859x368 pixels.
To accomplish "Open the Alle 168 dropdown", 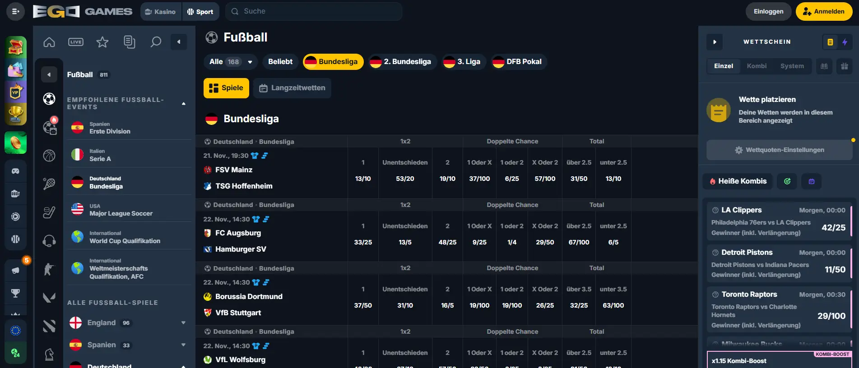I will click(231, 62).
